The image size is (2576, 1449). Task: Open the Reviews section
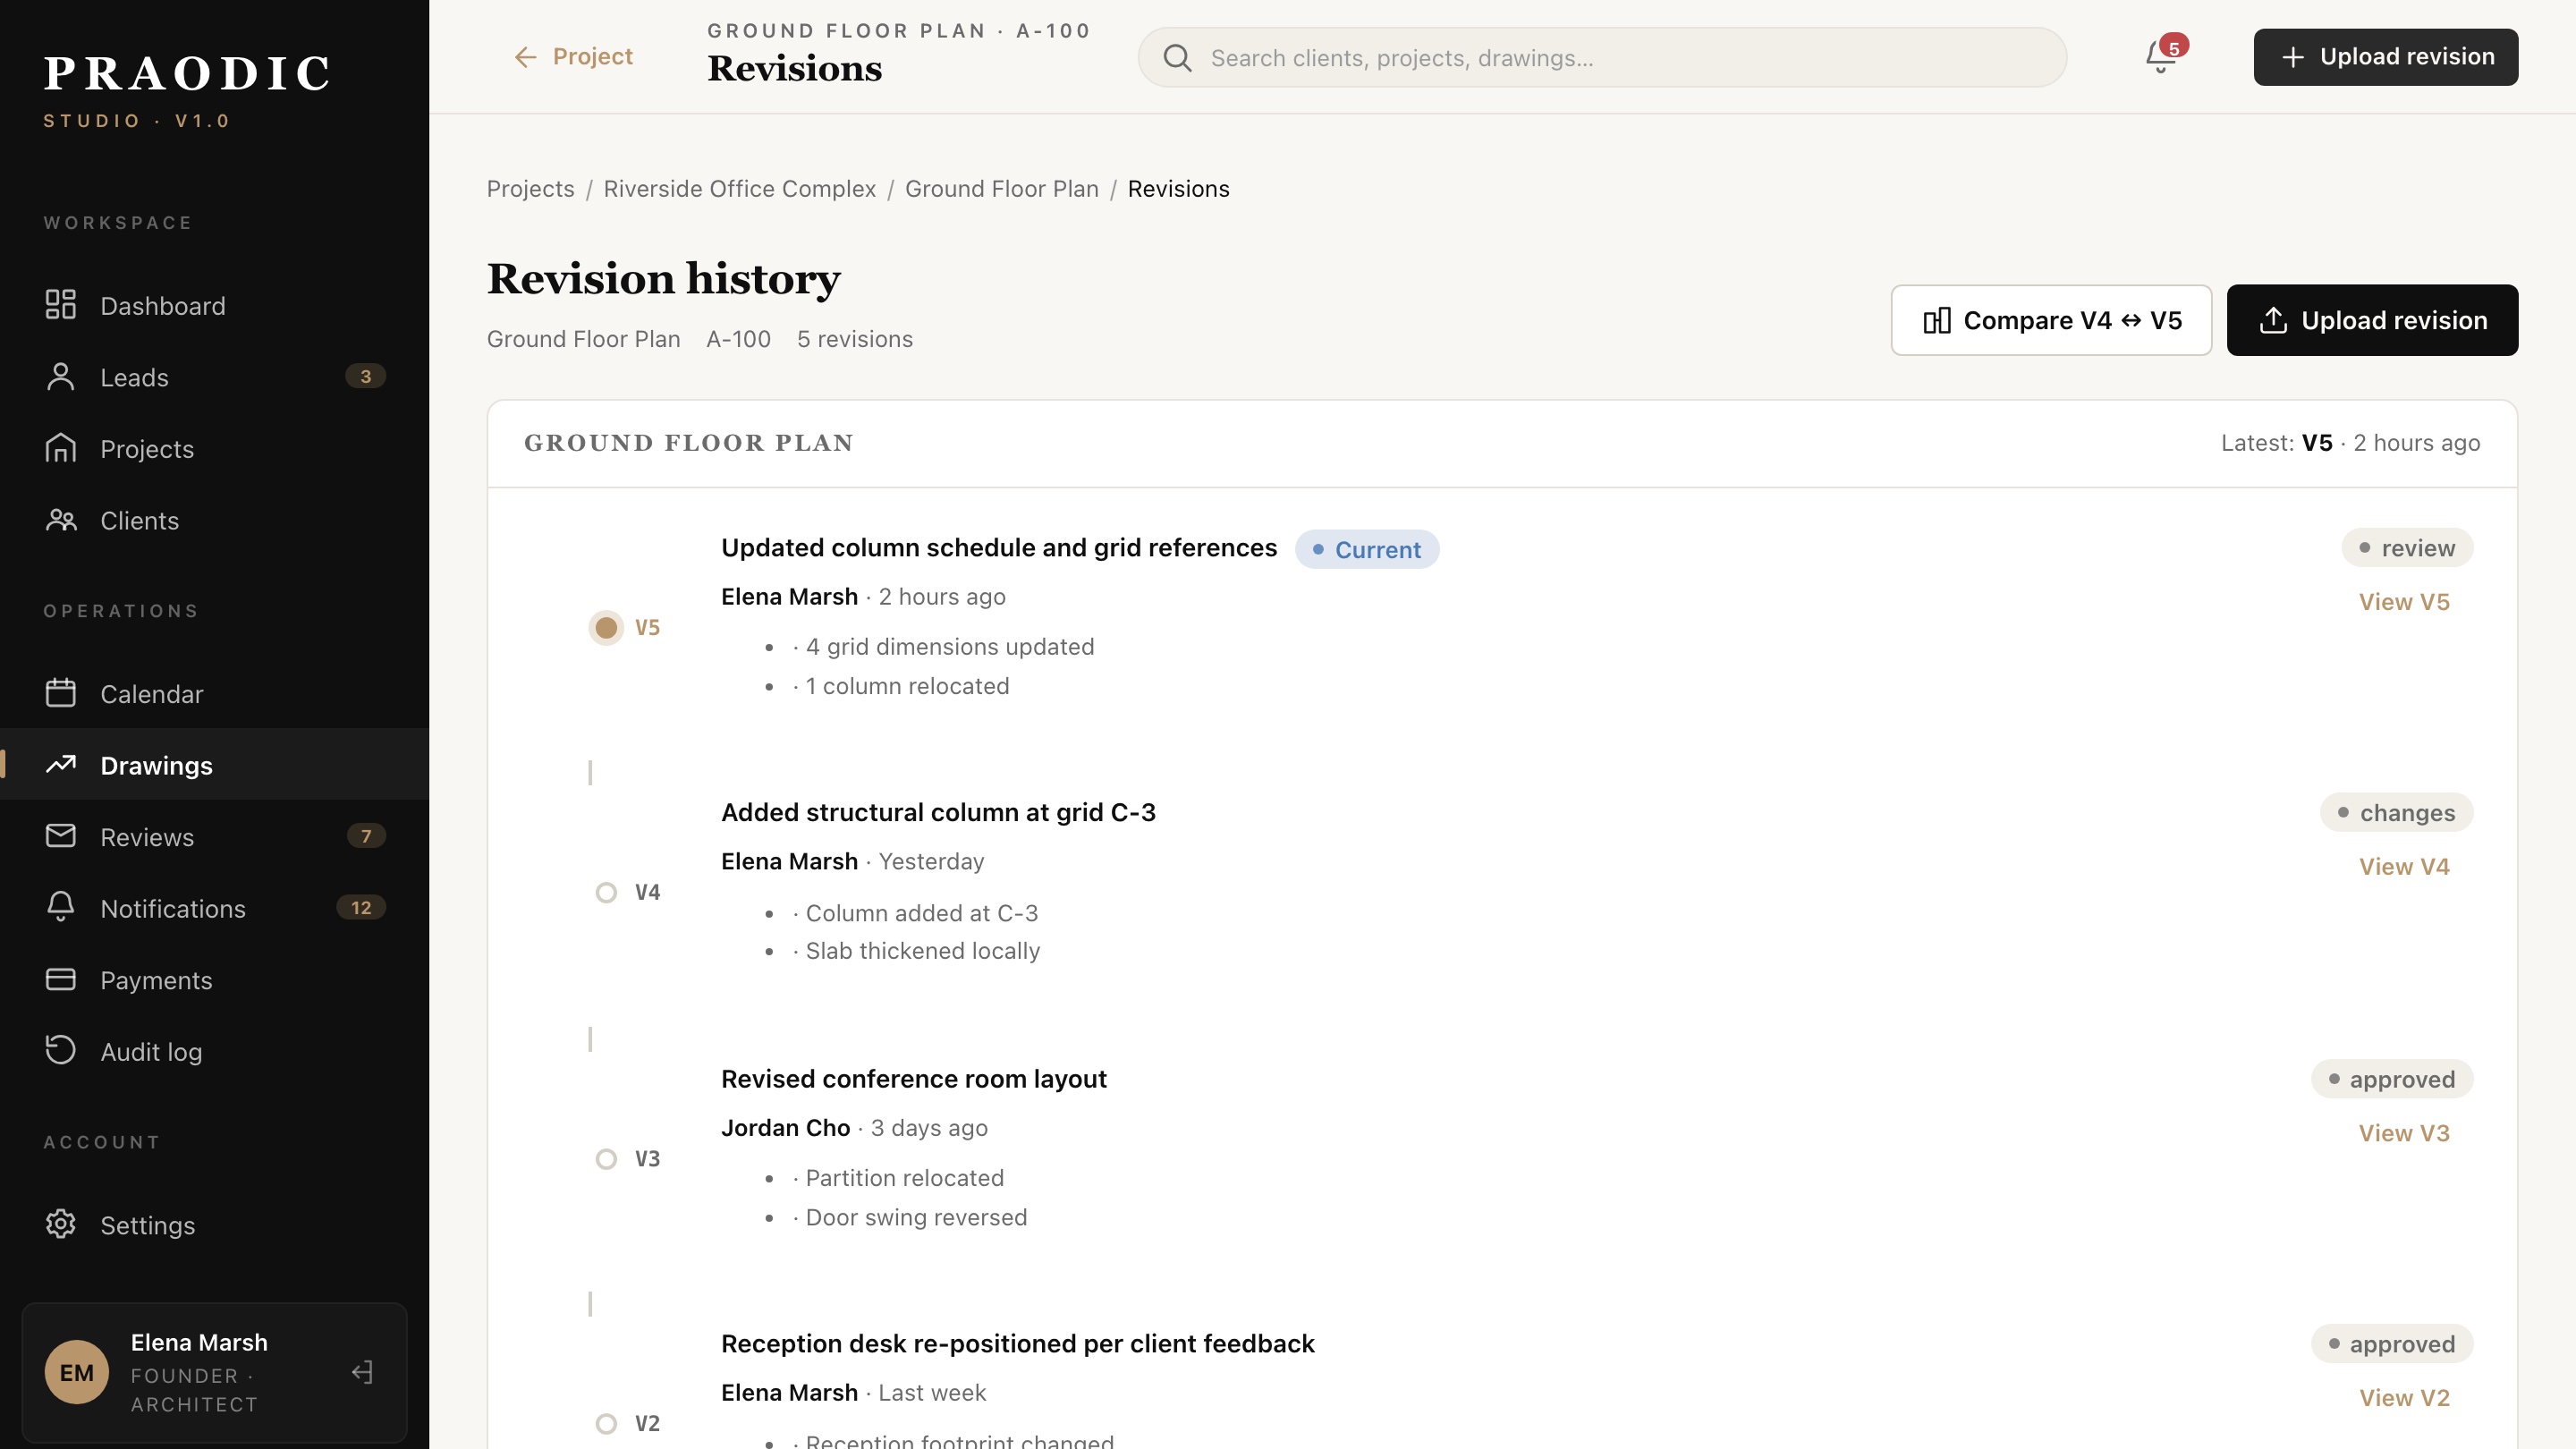point(215,836)
